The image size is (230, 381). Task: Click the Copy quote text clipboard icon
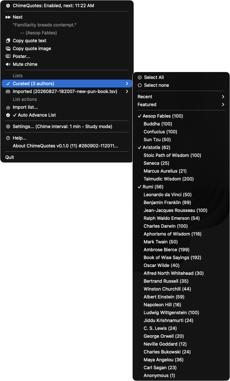(x=8, y=41)
